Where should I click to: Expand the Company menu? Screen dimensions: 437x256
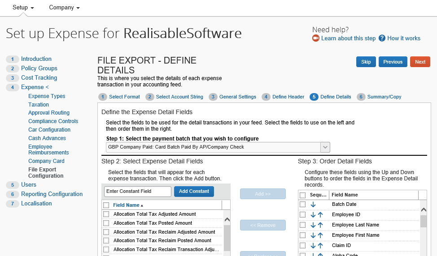[x=64, y=8]
